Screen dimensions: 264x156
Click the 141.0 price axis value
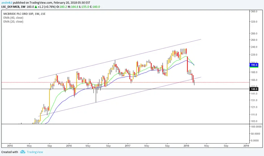coord(254,94)
